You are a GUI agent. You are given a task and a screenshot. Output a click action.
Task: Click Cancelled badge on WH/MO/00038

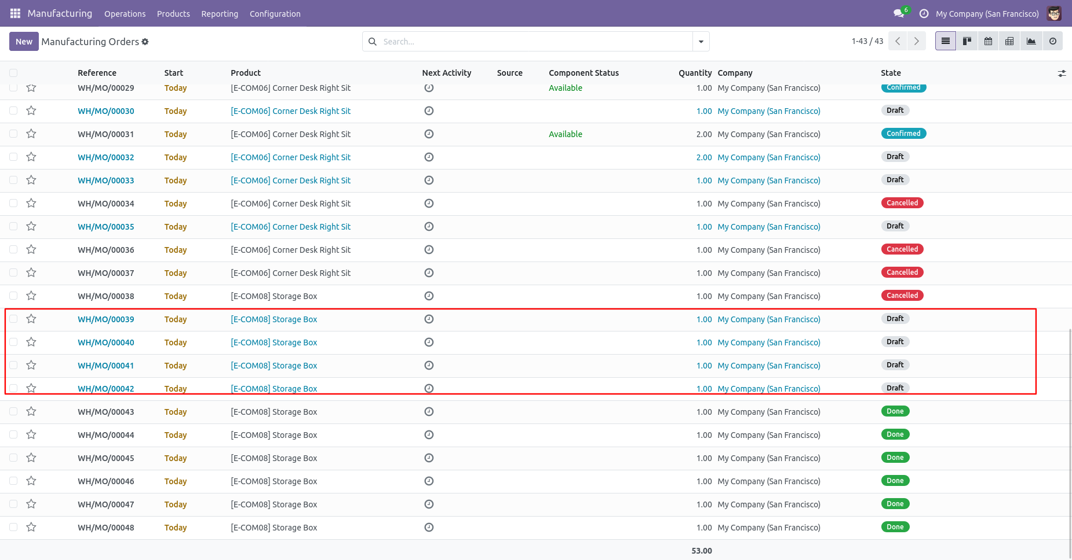tap(902, 296)
